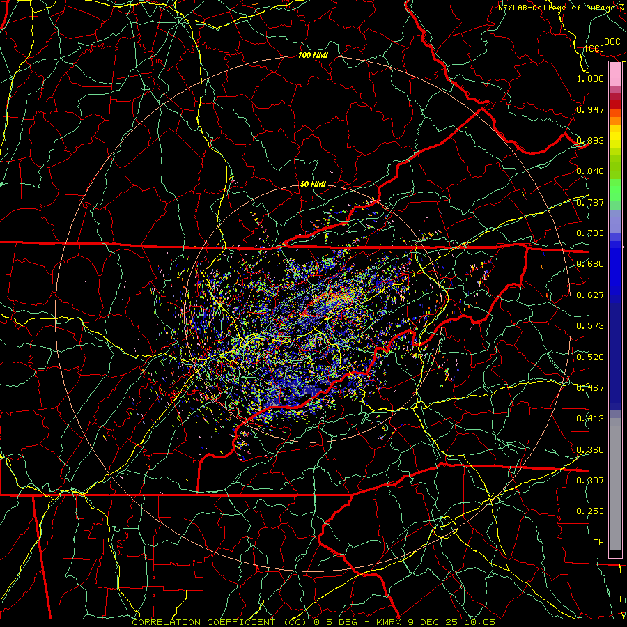The image size is (627, 627).
Task: Click the pink band on the color scale
Action: 615,75
